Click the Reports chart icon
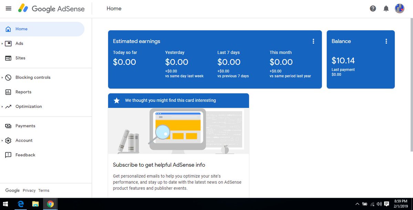 pyautogui.click(x=8, y=92)
